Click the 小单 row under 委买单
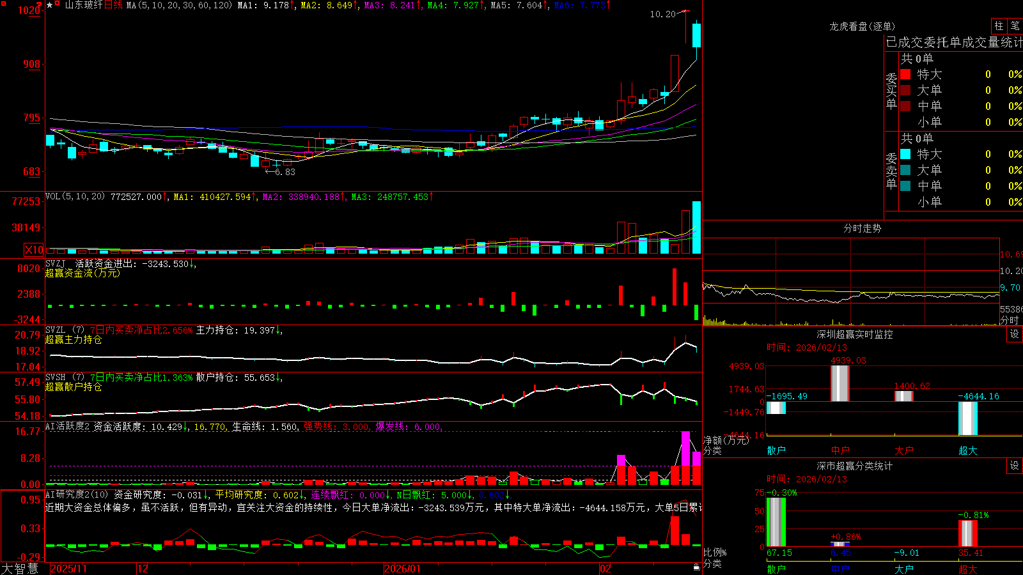 click(x=961, y=122)
